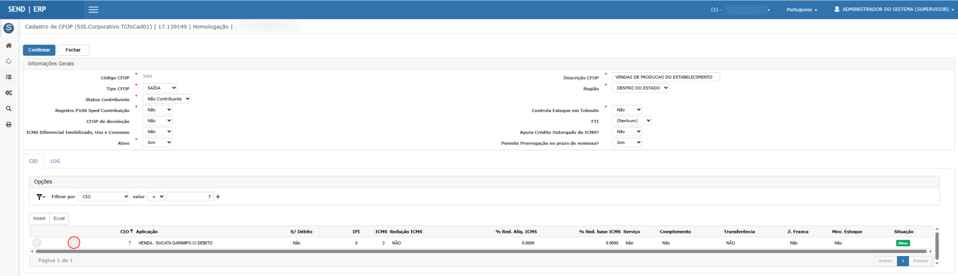The image size is (958, 276).
Task: Click the Z. Franca column header
Action: [798, 232]
